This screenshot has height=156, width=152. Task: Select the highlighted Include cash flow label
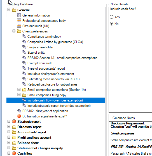[55, 100]
